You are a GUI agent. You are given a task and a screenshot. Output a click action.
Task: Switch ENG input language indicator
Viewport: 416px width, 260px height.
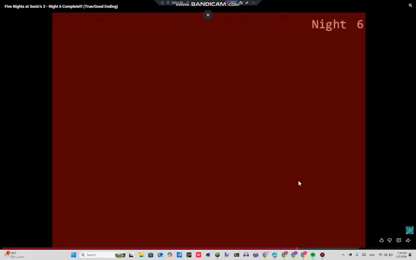coord(372,255)
